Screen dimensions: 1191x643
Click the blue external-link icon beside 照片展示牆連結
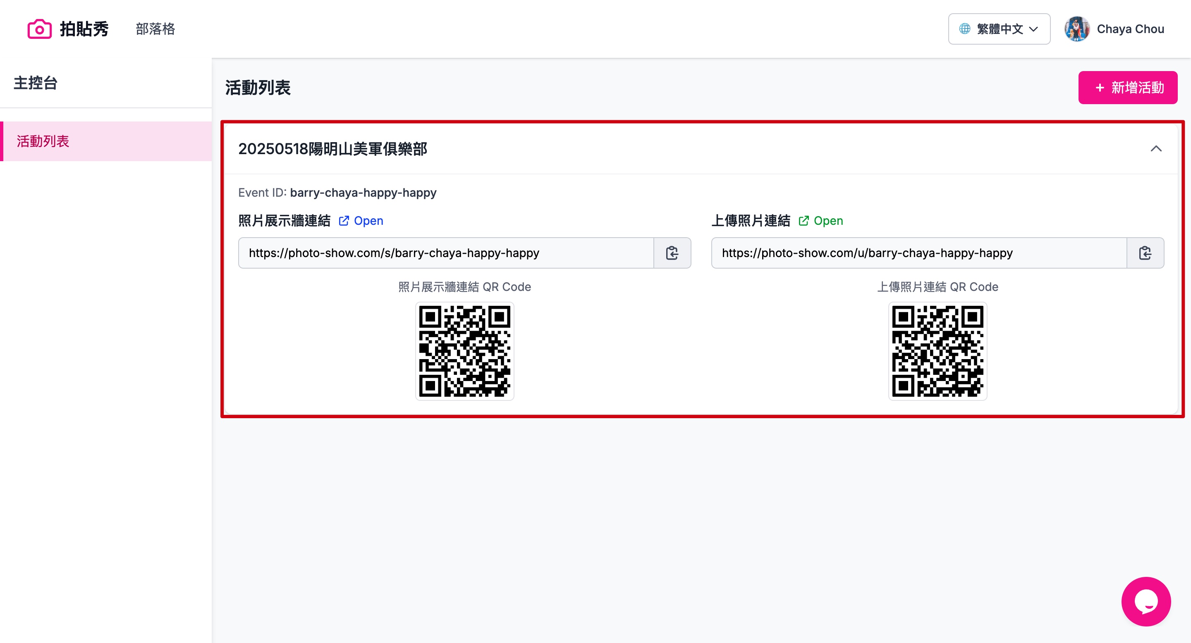(x=344, y=221)
